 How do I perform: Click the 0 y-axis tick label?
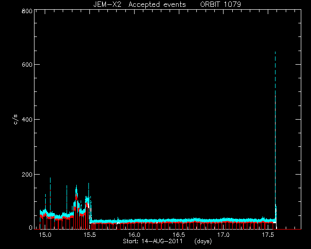[x=30, y=228]
